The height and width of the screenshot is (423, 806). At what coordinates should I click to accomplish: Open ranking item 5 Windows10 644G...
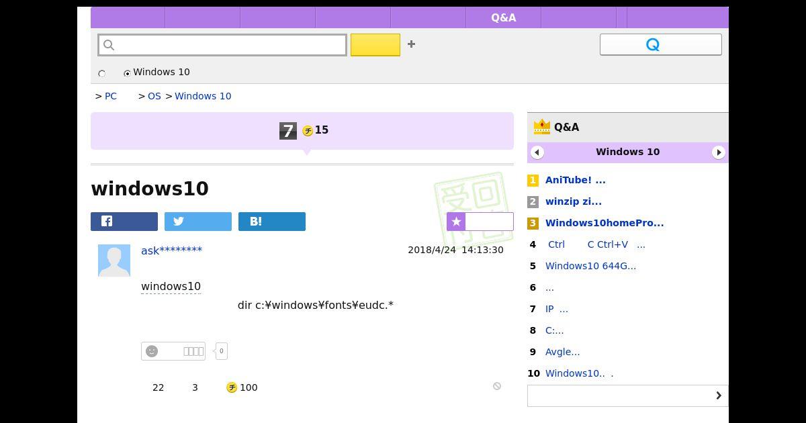(590, 266)
